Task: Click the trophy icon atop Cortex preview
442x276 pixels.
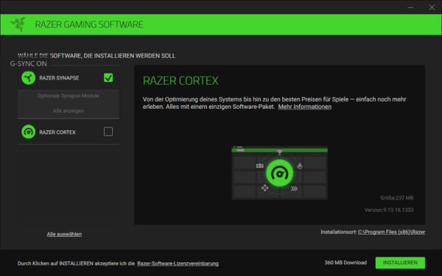Action: tap(279, 152)
